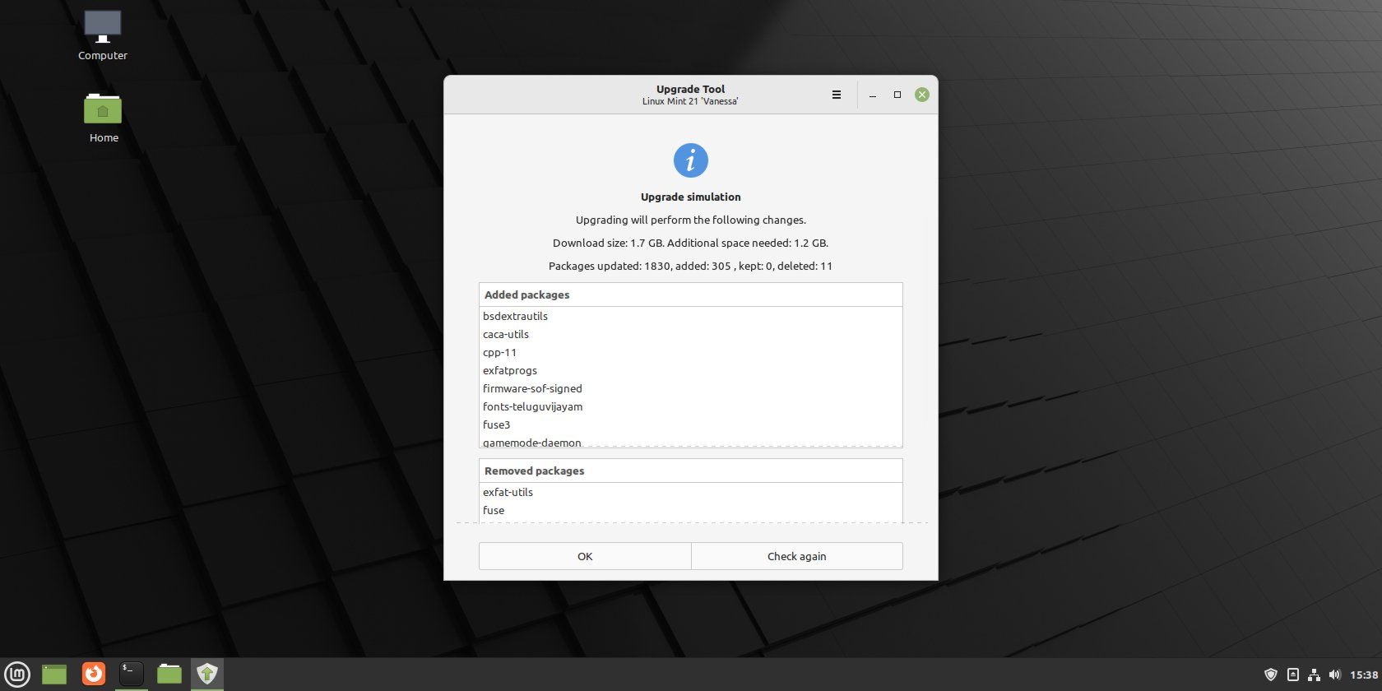
Task: Click the Packages updated summary line
Action: pos(691,266)
